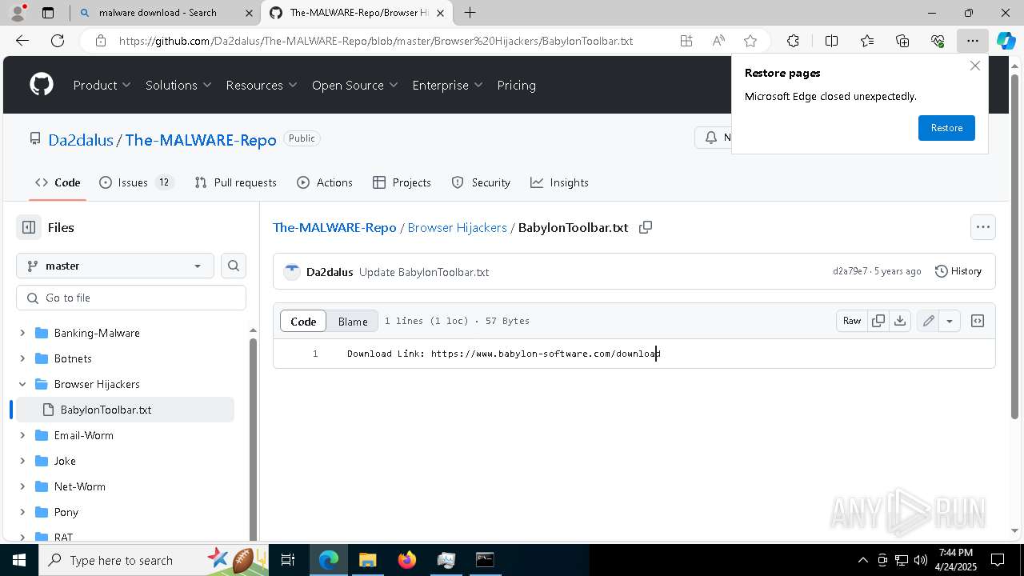Open The-MALWARE-Repo title link
The height and width of the screenshot is (576, 1024).
pyautogui.click(x=201, y=140)
